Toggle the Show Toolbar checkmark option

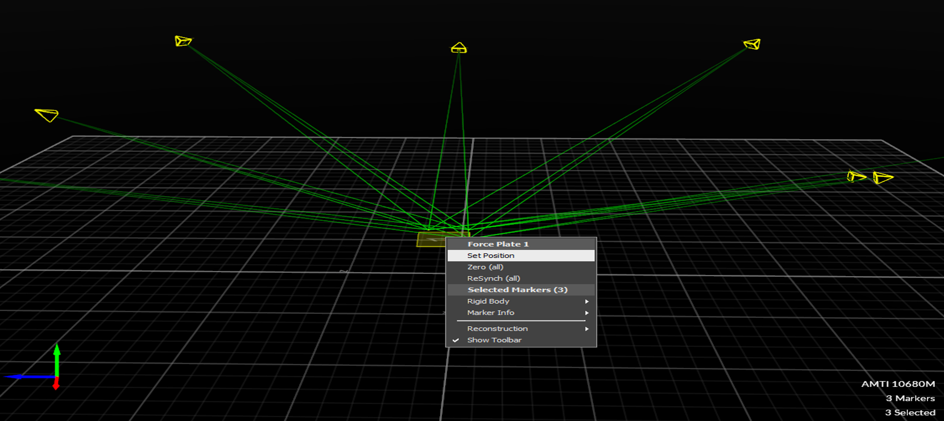(494, 340)
